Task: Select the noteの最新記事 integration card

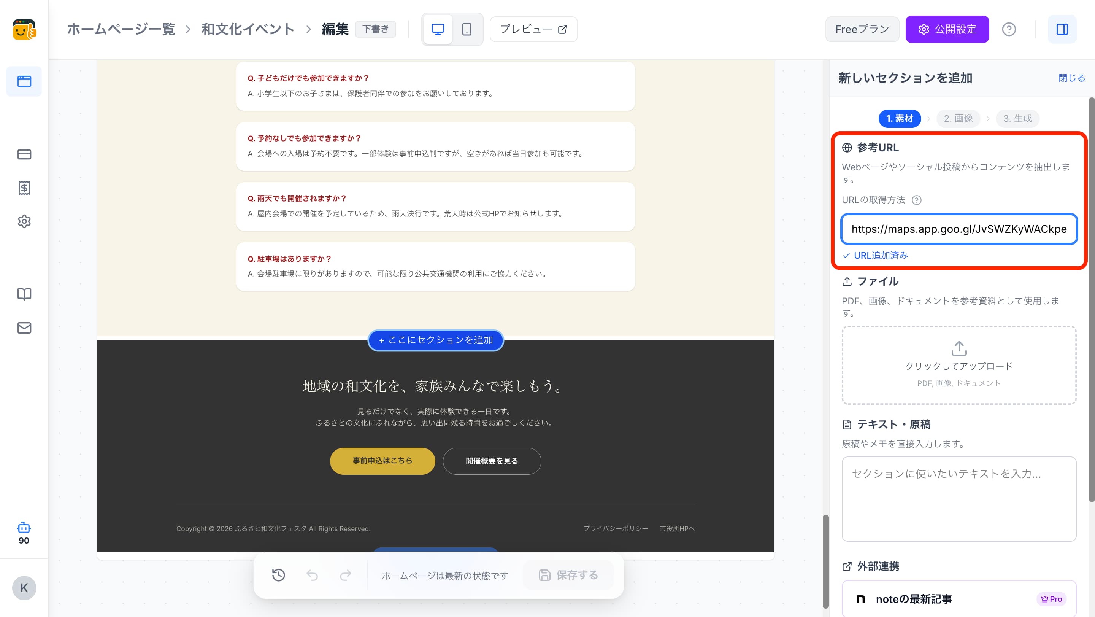Action: 959,599
